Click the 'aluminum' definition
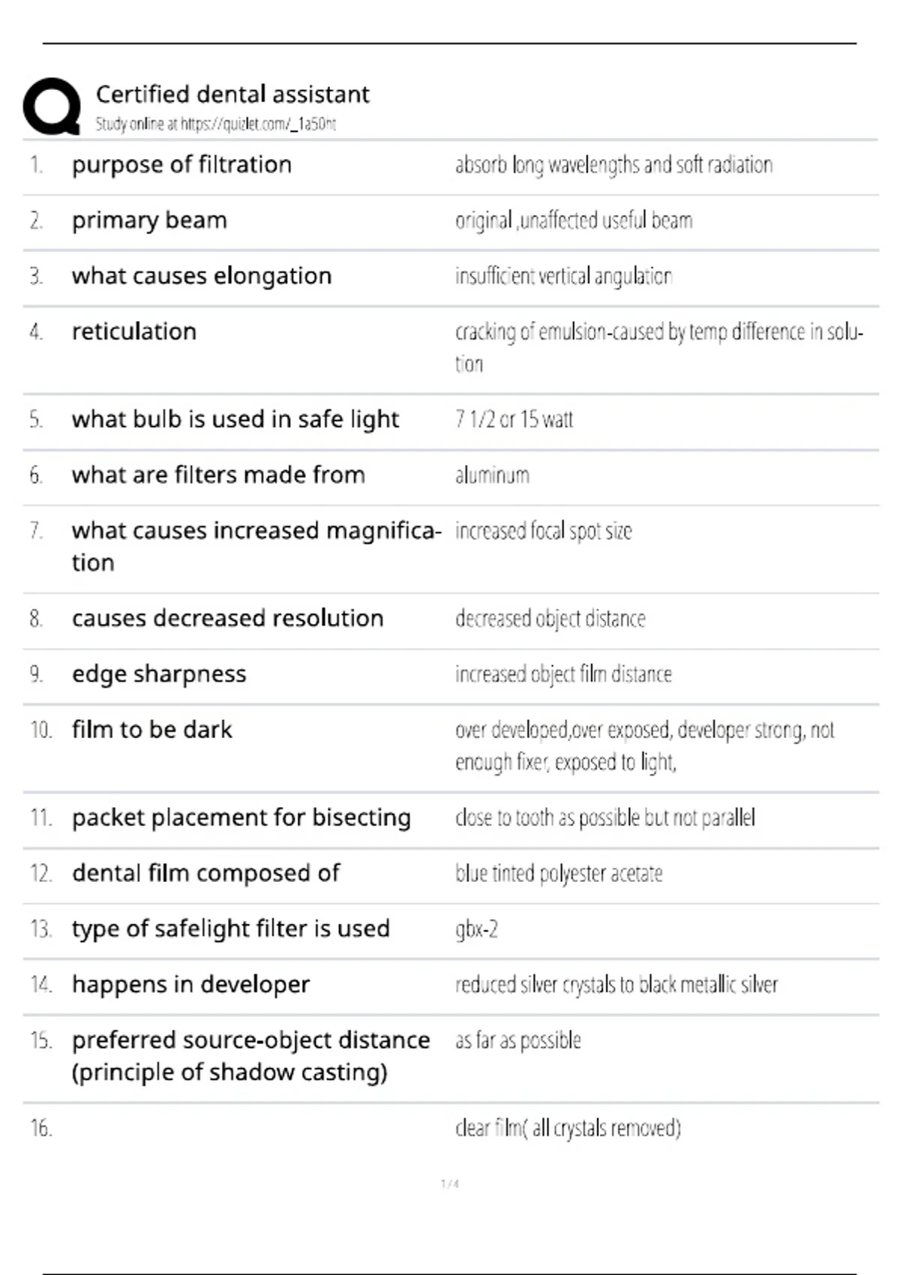Image resolution: width=900 pixels, height=1275 pixels. point(492,475)
